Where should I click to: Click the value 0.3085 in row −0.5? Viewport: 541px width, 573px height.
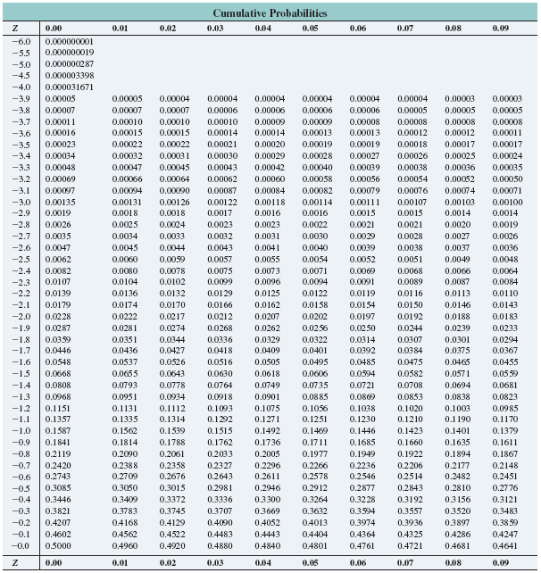pos(58,488)
